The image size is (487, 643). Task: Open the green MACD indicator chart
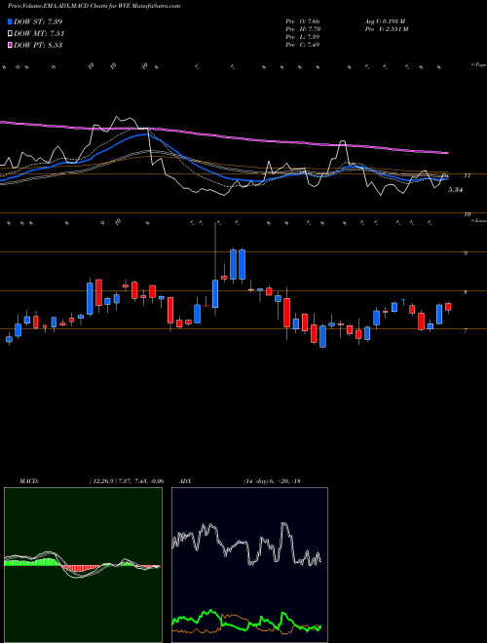click(83, 565)
